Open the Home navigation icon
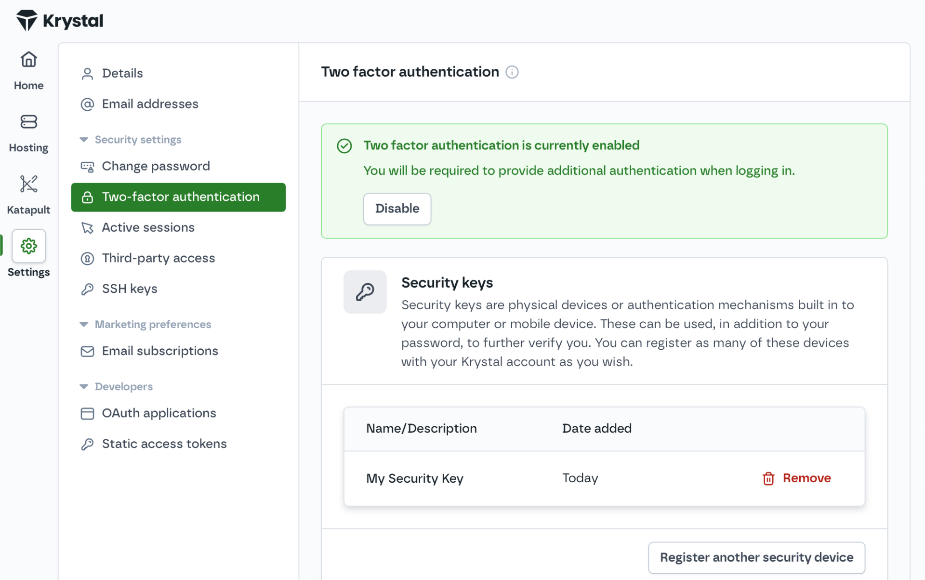 pyautogui.click(x=28, y=60)
